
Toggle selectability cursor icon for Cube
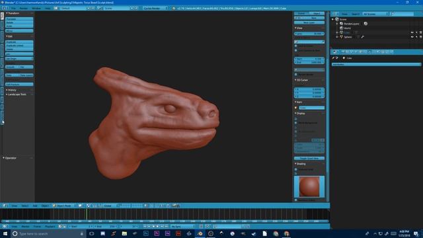(416, 32)
